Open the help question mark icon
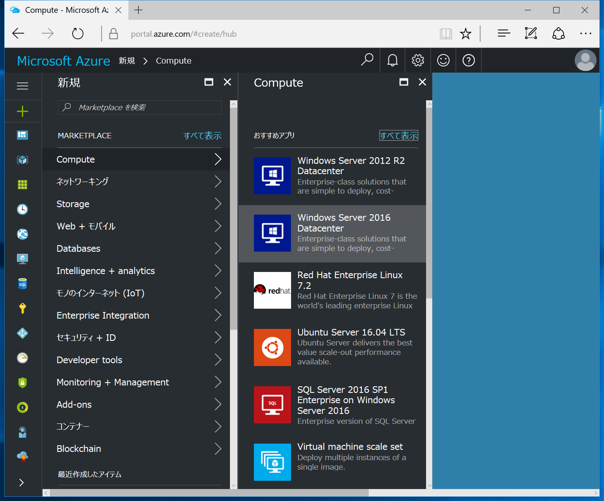The height and width of the screenshot is (501, 604). 469,60
